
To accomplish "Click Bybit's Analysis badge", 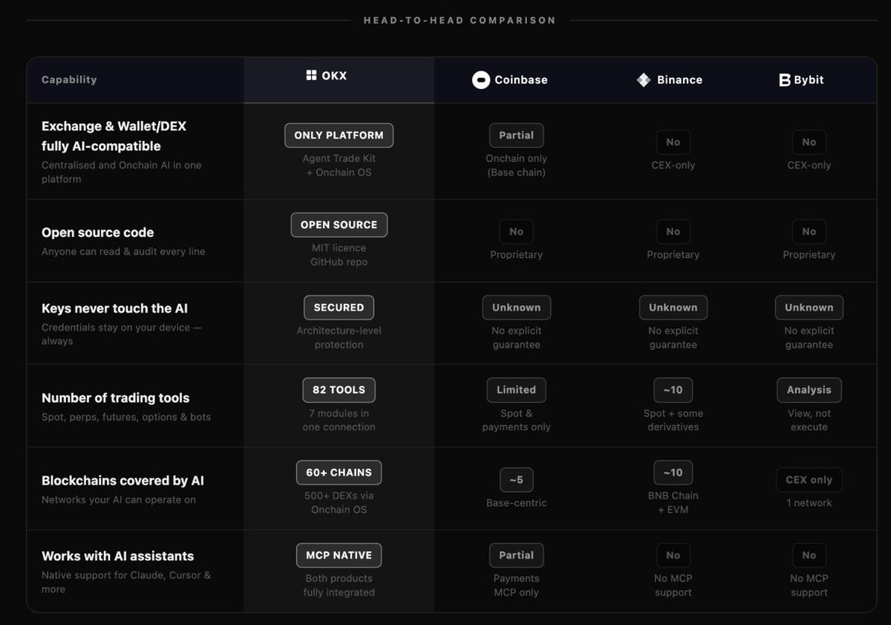I will coord(809,389).
